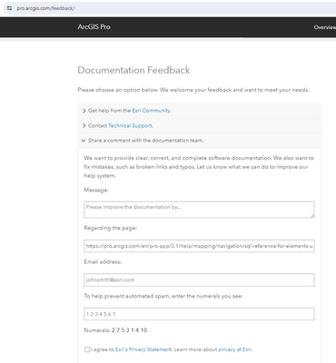Open the ArcGIS Pro header title link
The width and height of the screenshot is (336, 363).
coord(94,26)
